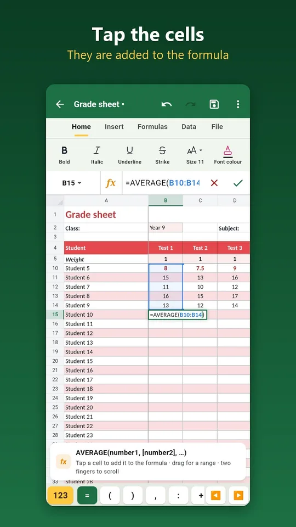Tap Student 6's Test 3 score 16
296x527 pixels.
[x=234, y=278]
